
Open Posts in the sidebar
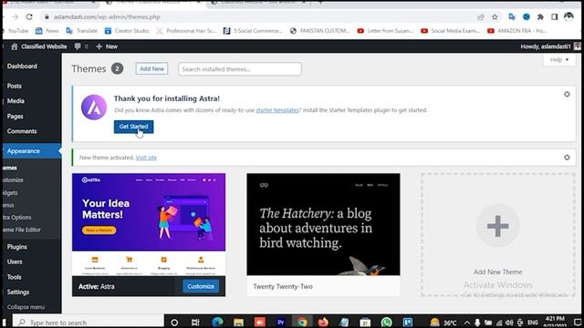pyautogui.click(x=15, y=86)
